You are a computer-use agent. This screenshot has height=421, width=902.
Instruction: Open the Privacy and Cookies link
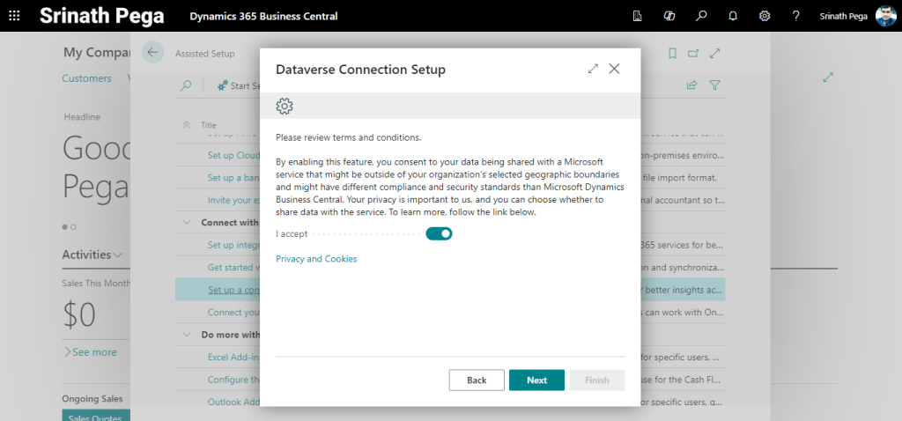tap(316, 259)
